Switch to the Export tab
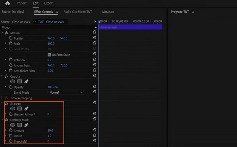 [49, 3]
